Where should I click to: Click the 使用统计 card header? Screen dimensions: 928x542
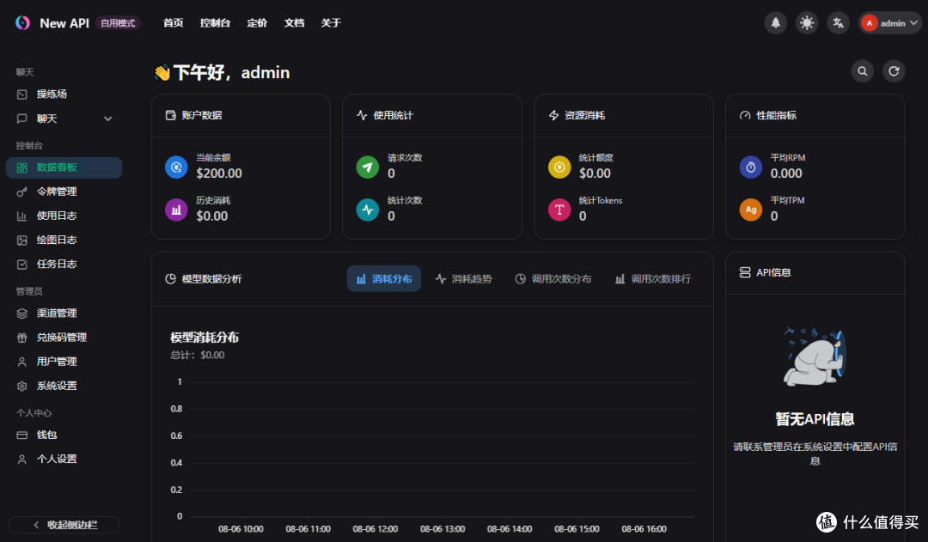coord(432,115)
